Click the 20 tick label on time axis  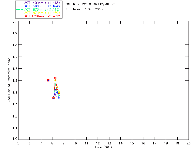189,143
